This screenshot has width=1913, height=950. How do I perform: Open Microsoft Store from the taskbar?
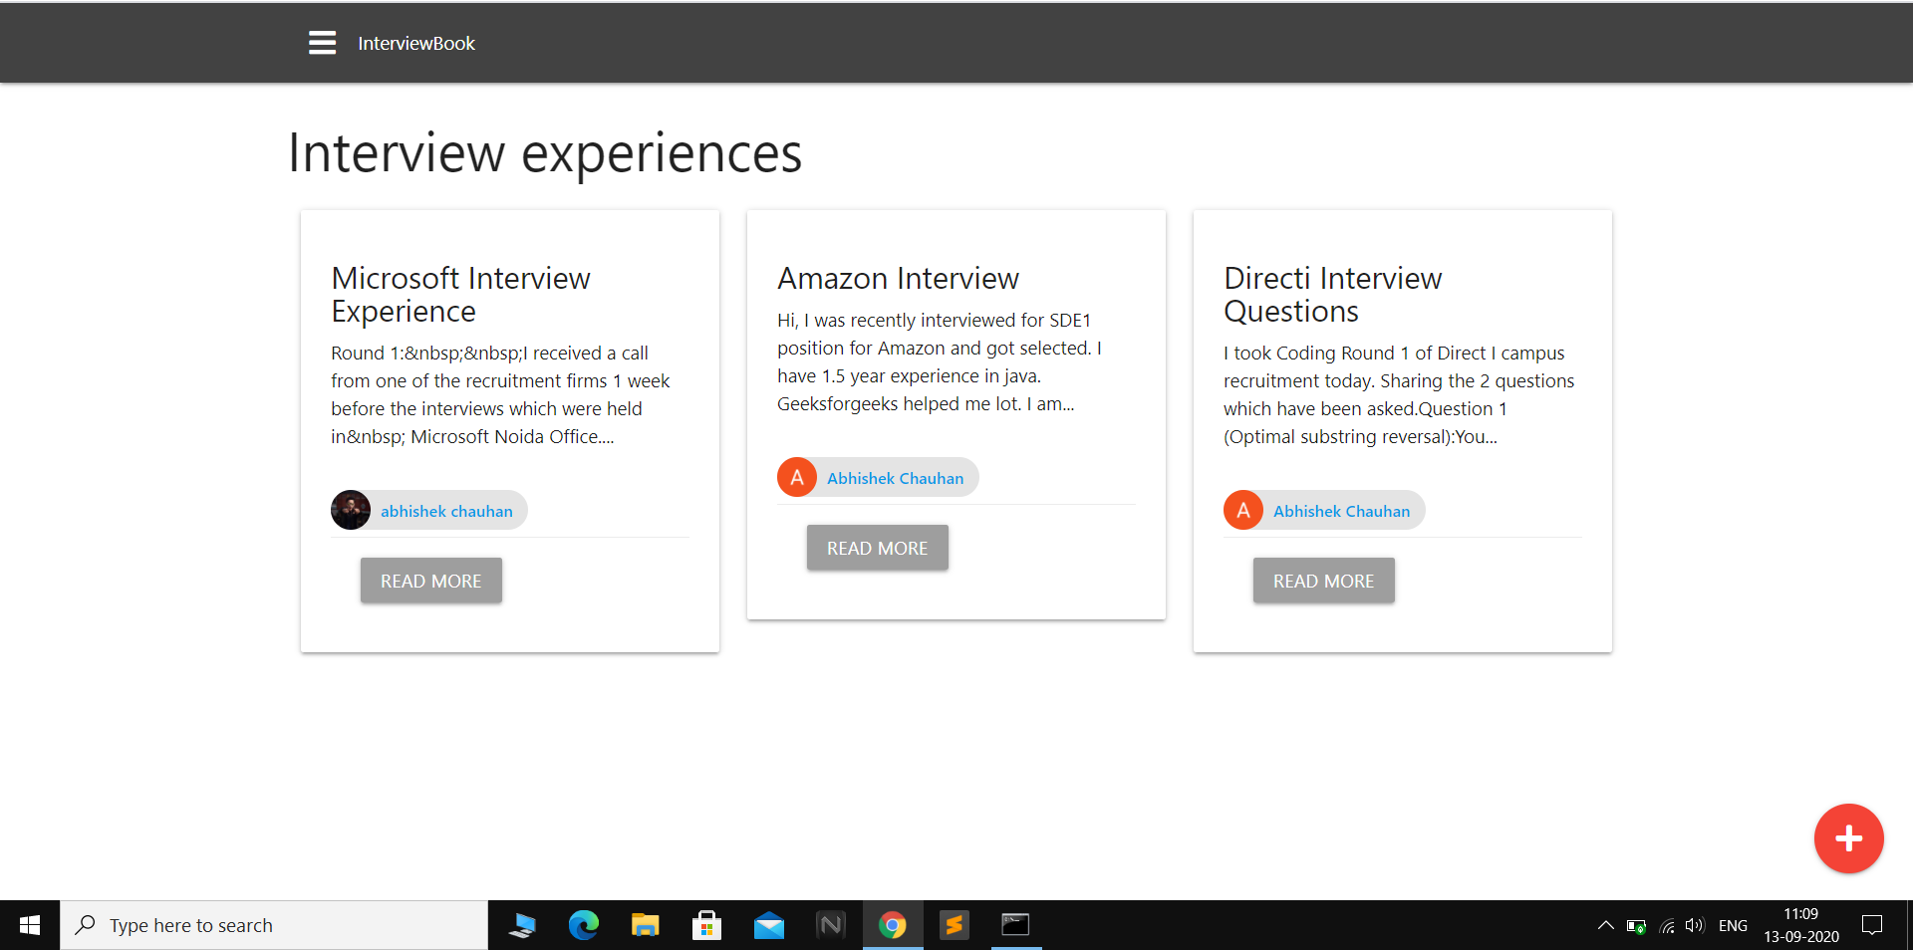[707, 925]
